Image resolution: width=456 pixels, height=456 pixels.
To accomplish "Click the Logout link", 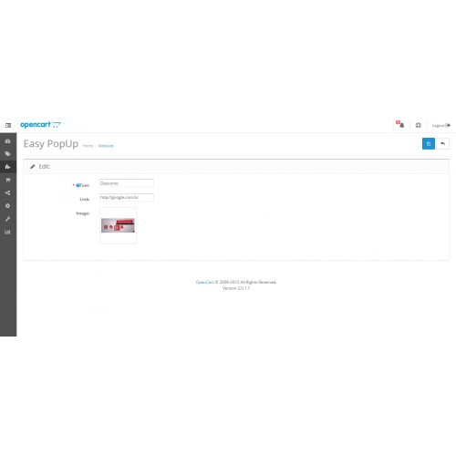I will click(x=441, y=125).
